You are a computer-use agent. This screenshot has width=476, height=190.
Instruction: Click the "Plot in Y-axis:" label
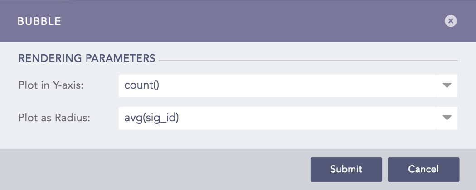click(x=51, y=85)
